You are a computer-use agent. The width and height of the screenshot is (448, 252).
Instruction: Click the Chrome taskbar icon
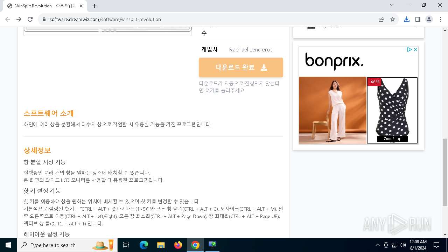tap(195, 245)
